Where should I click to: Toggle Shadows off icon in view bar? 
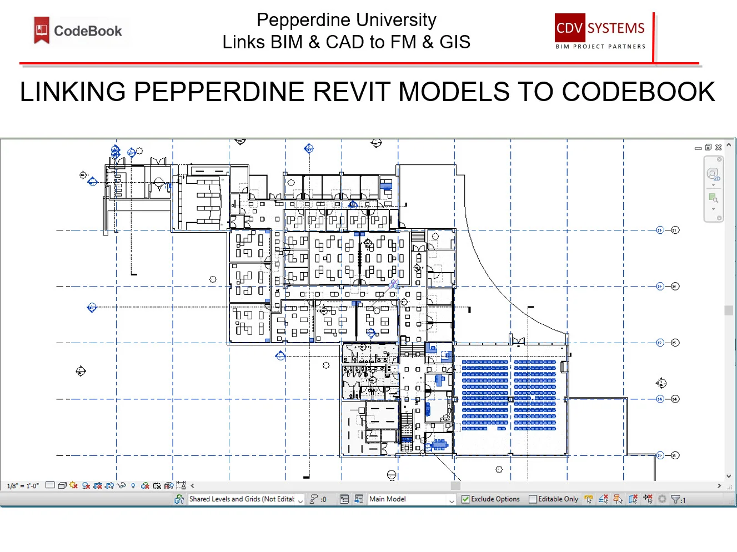pyautogui.click(x=86, y=485)
